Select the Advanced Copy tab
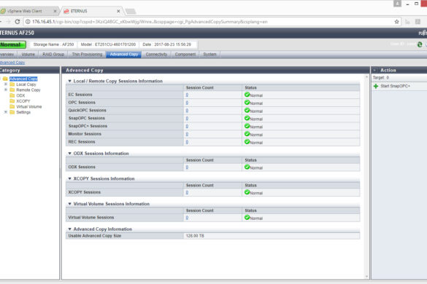Image resolution: width=427 pixels, height=284 pixels. 124,55
